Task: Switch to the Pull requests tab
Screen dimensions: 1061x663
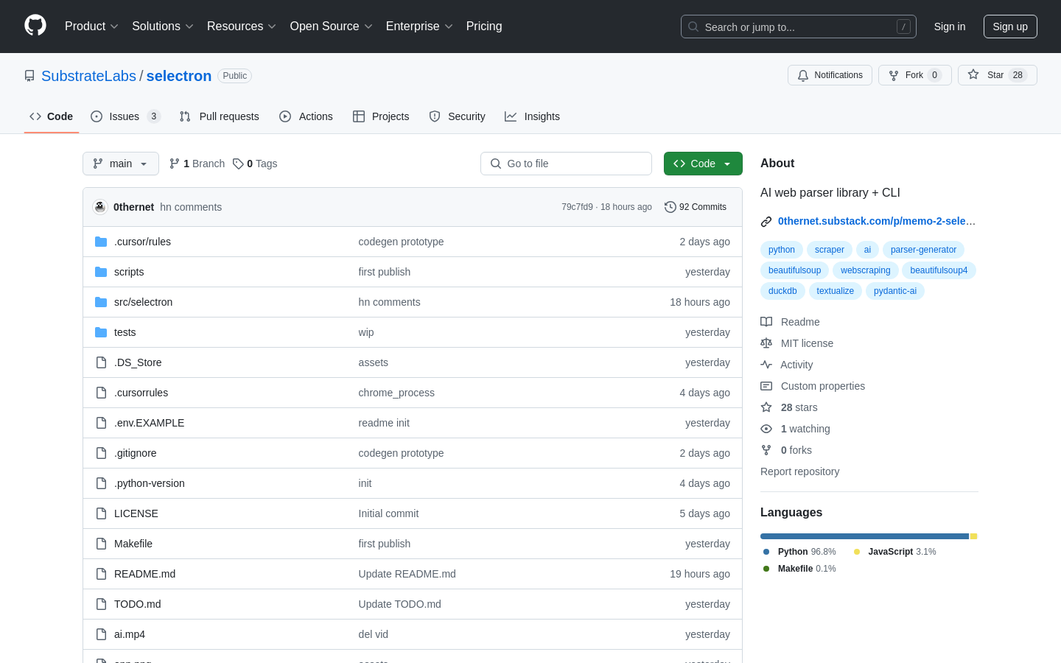Action: pyautogui.click(x=220, y=116)
